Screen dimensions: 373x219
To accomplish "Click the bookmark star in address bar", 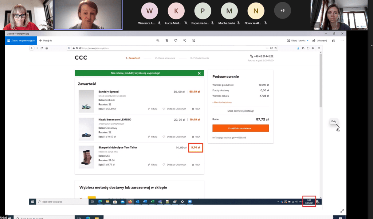I will click(275, 48).
